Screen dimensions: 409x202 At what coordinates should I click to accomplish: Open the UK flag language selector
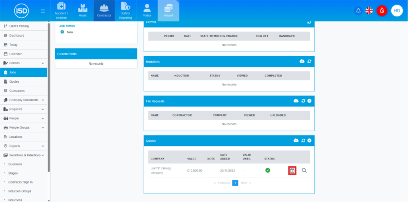tap(370, 11)
